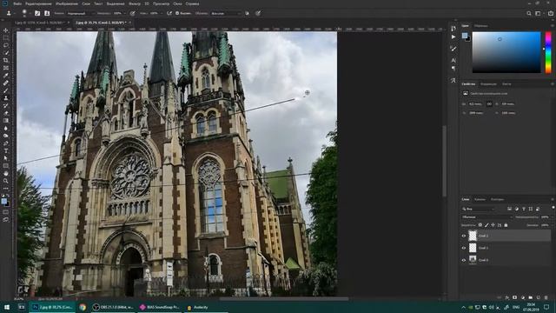Open the clone stamp Mode dropdown (Нормальный)
Screen dimensions: 556x313
pos(80,13)
